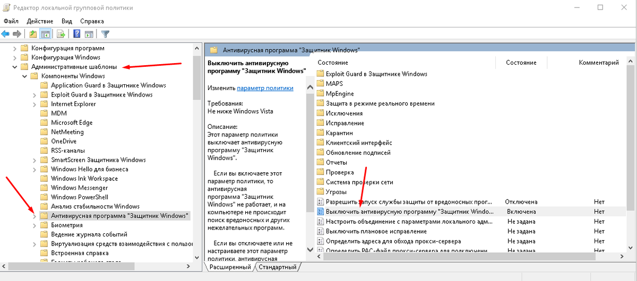This screenshot has height=281, width=637.
Task: Open the параметр политики link
Action: click(x=265, y=88)
